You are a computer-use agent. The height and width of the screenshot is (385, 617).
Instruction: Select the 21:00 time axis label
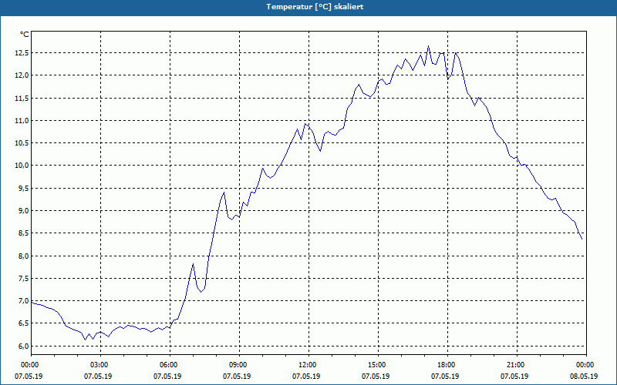[x=515, y=365]
